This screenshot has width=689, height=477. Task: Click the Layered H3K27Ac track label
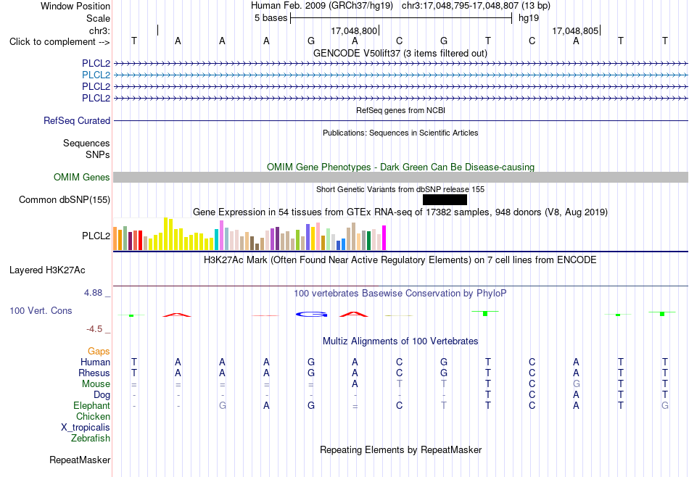(x=47, y=270)
